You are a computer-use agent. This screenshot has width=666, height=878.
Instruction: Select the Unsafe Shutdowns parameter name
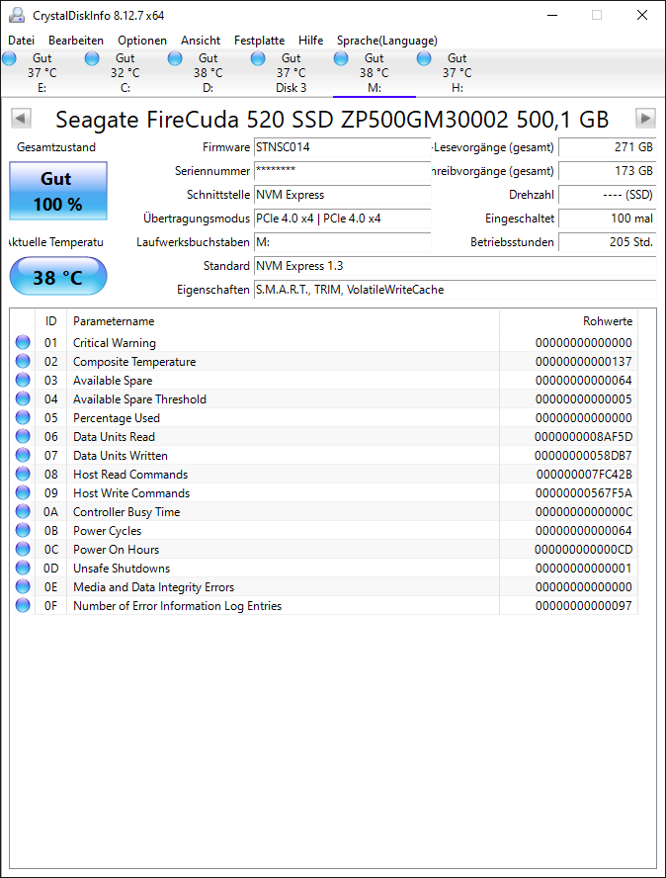pyautogui.click(x=122, y=569)
